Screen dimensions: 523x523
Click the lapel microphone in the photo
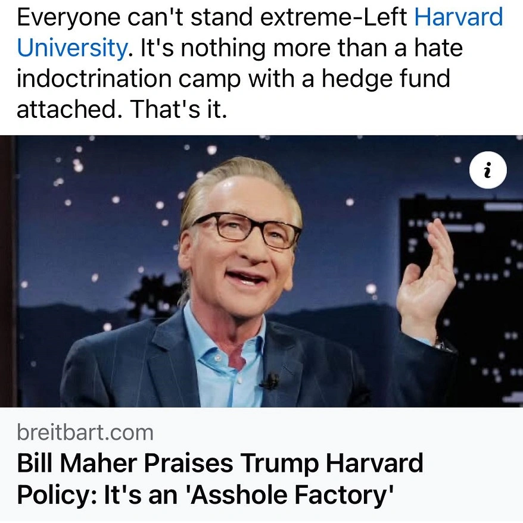[x=270, y=380]
